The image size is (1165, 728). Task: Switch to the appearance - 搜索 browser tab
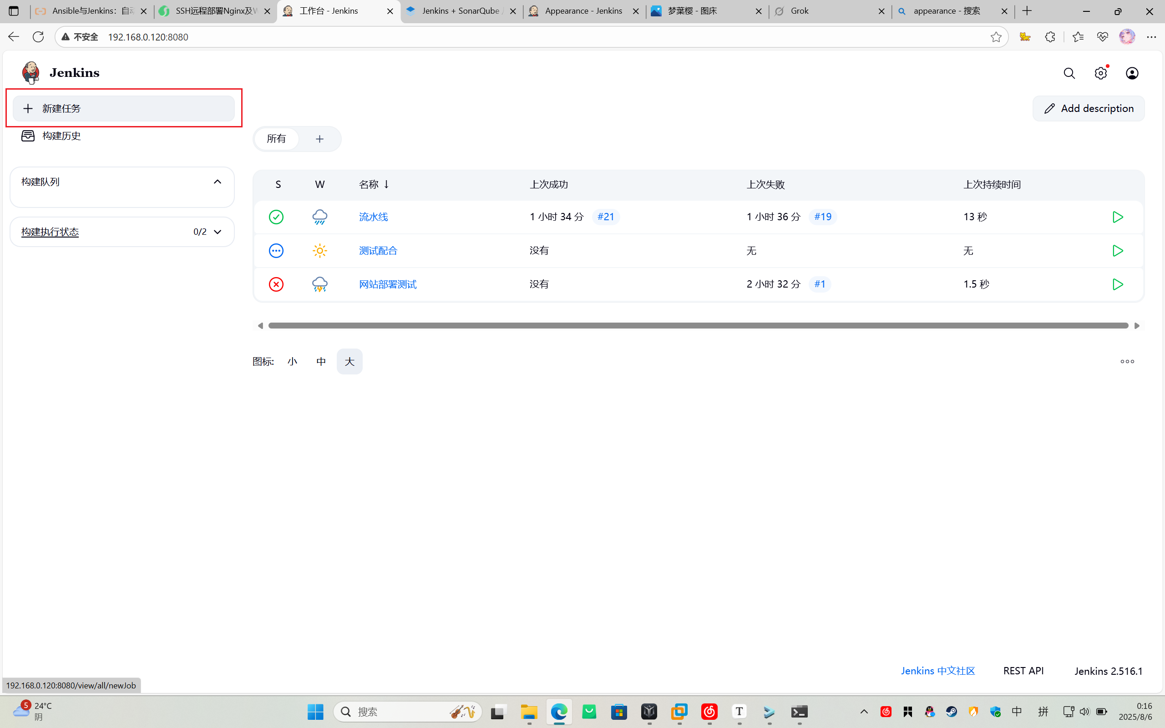[952, 11]
